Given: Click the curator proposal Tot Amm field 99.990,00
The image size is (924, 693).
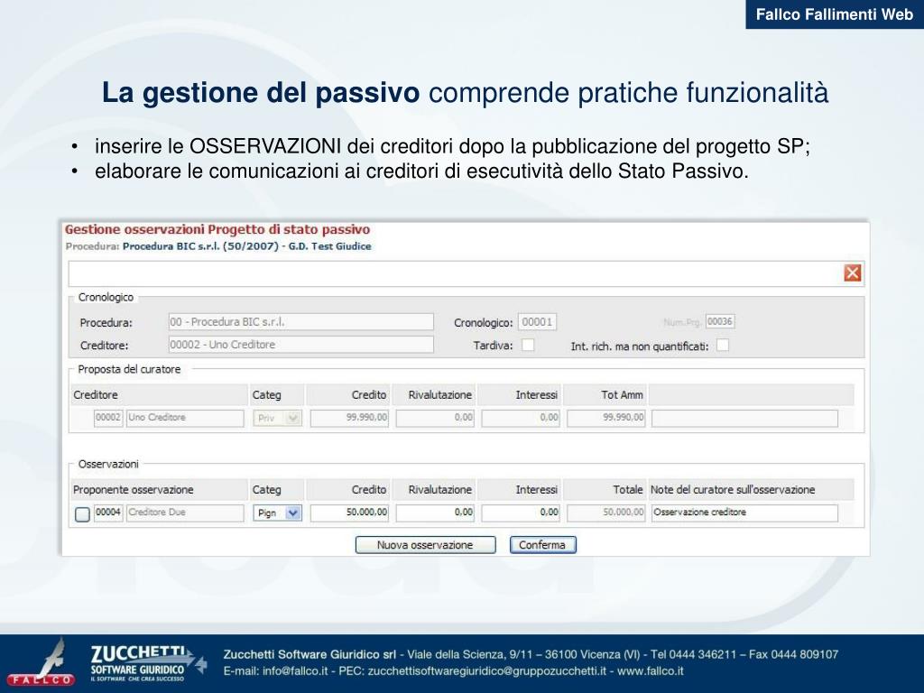Looking at the screenshot, I should [x=605, y=418].
